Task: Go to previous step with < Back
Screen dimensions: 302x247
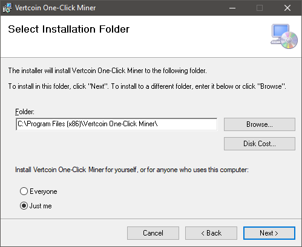Action: (211, 233)
